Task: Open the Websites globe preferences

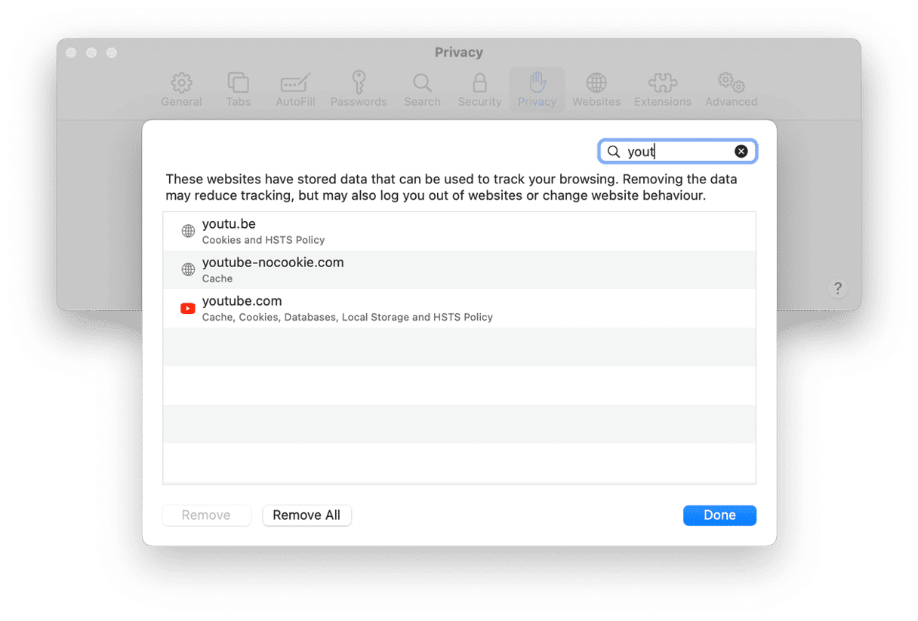Action: [x=596, y=90]
